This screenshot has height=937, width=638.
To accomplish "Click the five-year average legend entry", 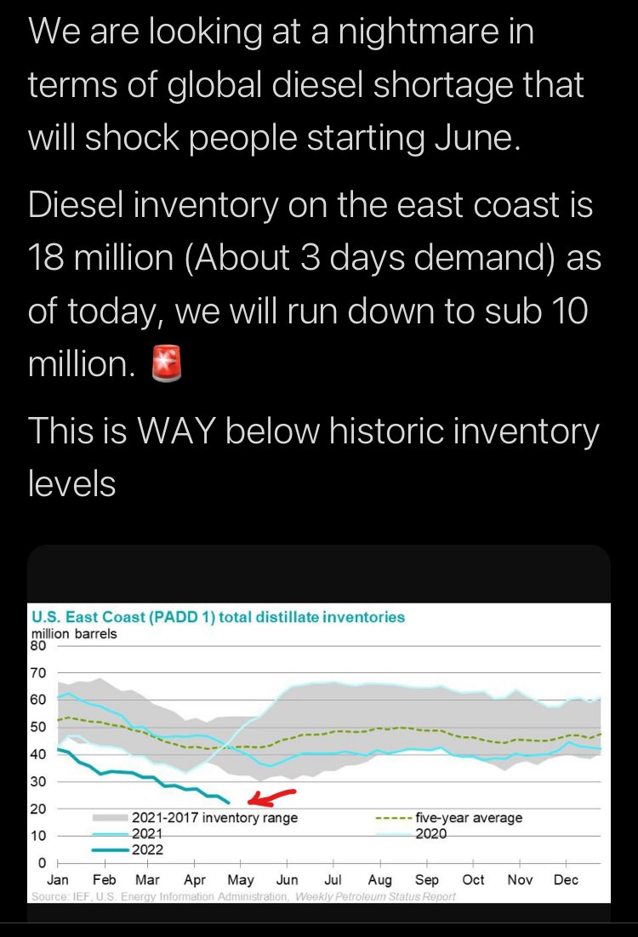I will pyautogui.click(x=469, y=818).
